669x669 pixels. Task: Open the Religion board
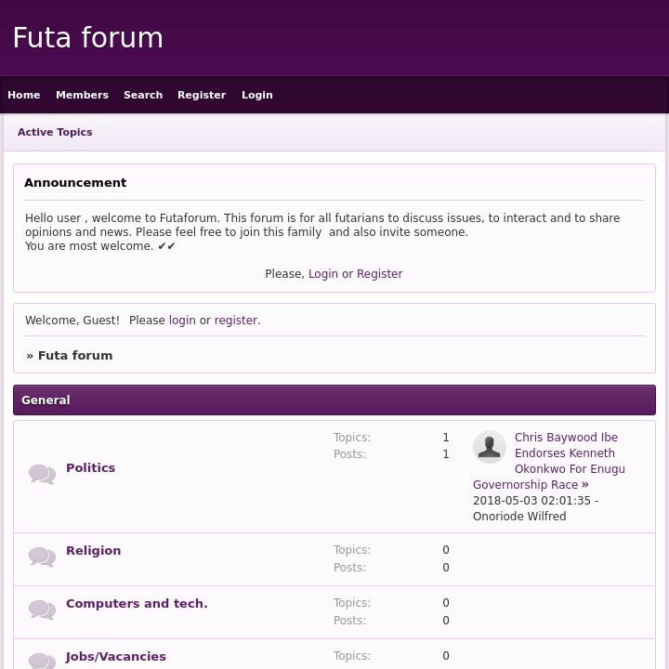[94, 551]
